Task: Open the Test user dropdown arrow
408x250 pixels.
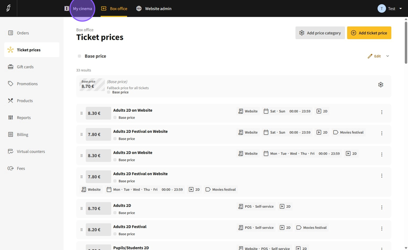Action: click(400, 9)
